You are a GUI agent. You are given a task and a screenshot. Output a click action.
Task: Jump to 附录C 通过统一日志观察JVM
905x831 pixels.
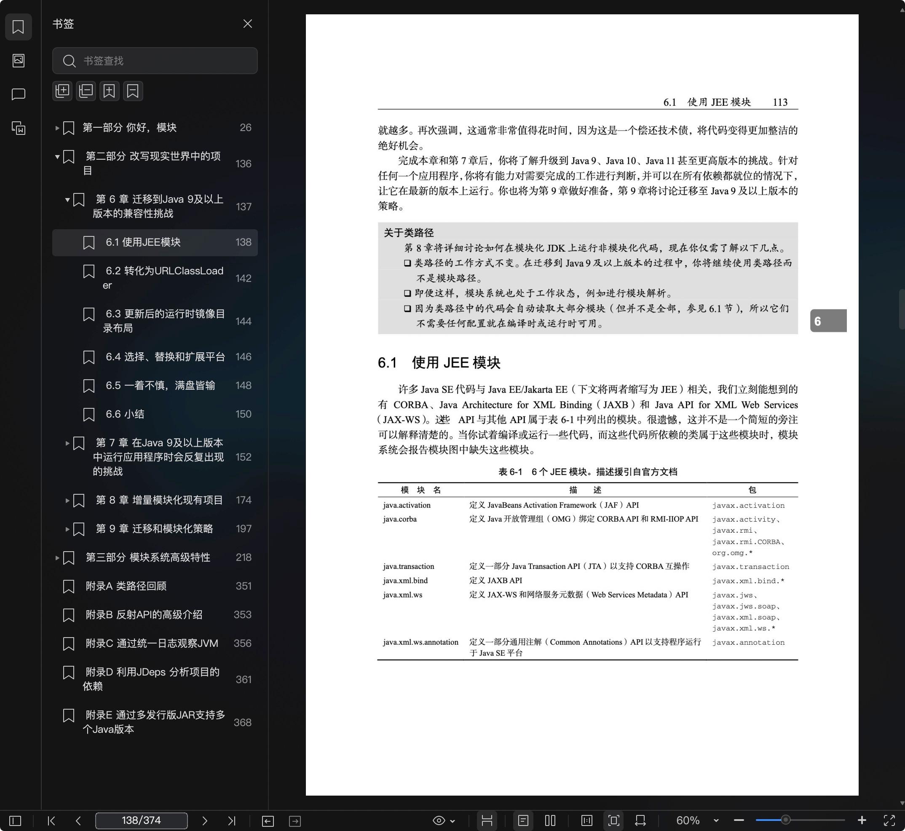click(155, 643)
